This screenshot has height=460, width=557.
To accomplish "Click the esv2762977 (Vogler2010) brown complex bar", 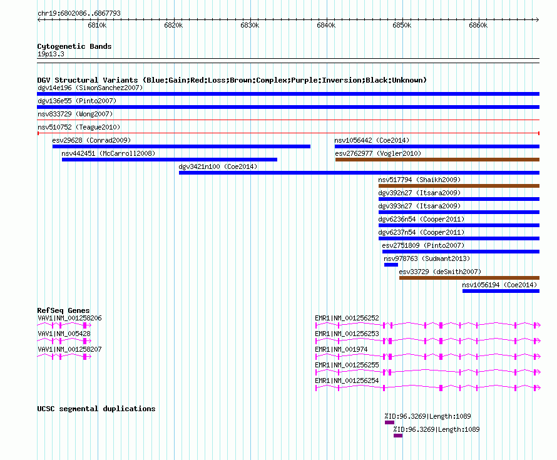I will (437, 160).
